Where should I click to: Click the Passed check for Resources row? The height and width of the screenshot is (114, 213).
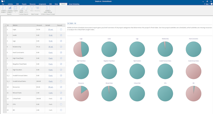61,87
